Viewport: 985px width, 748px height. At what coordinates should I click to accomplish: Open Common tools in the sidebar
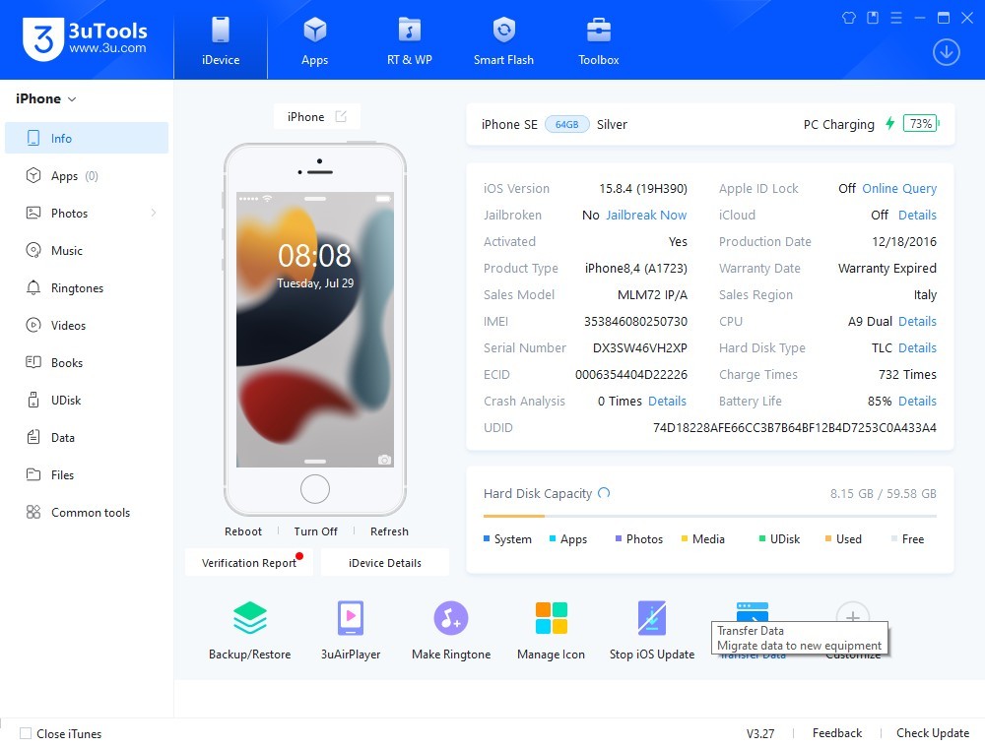87,512
